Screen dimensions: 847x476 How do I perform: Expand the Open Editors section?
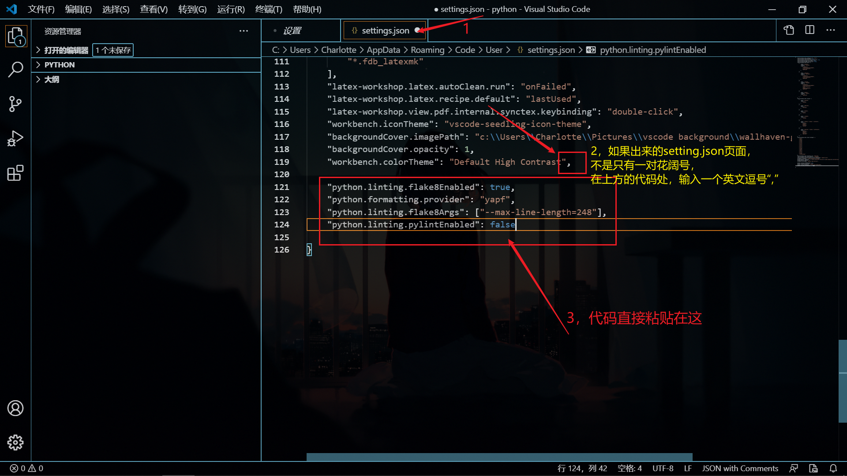66,50
